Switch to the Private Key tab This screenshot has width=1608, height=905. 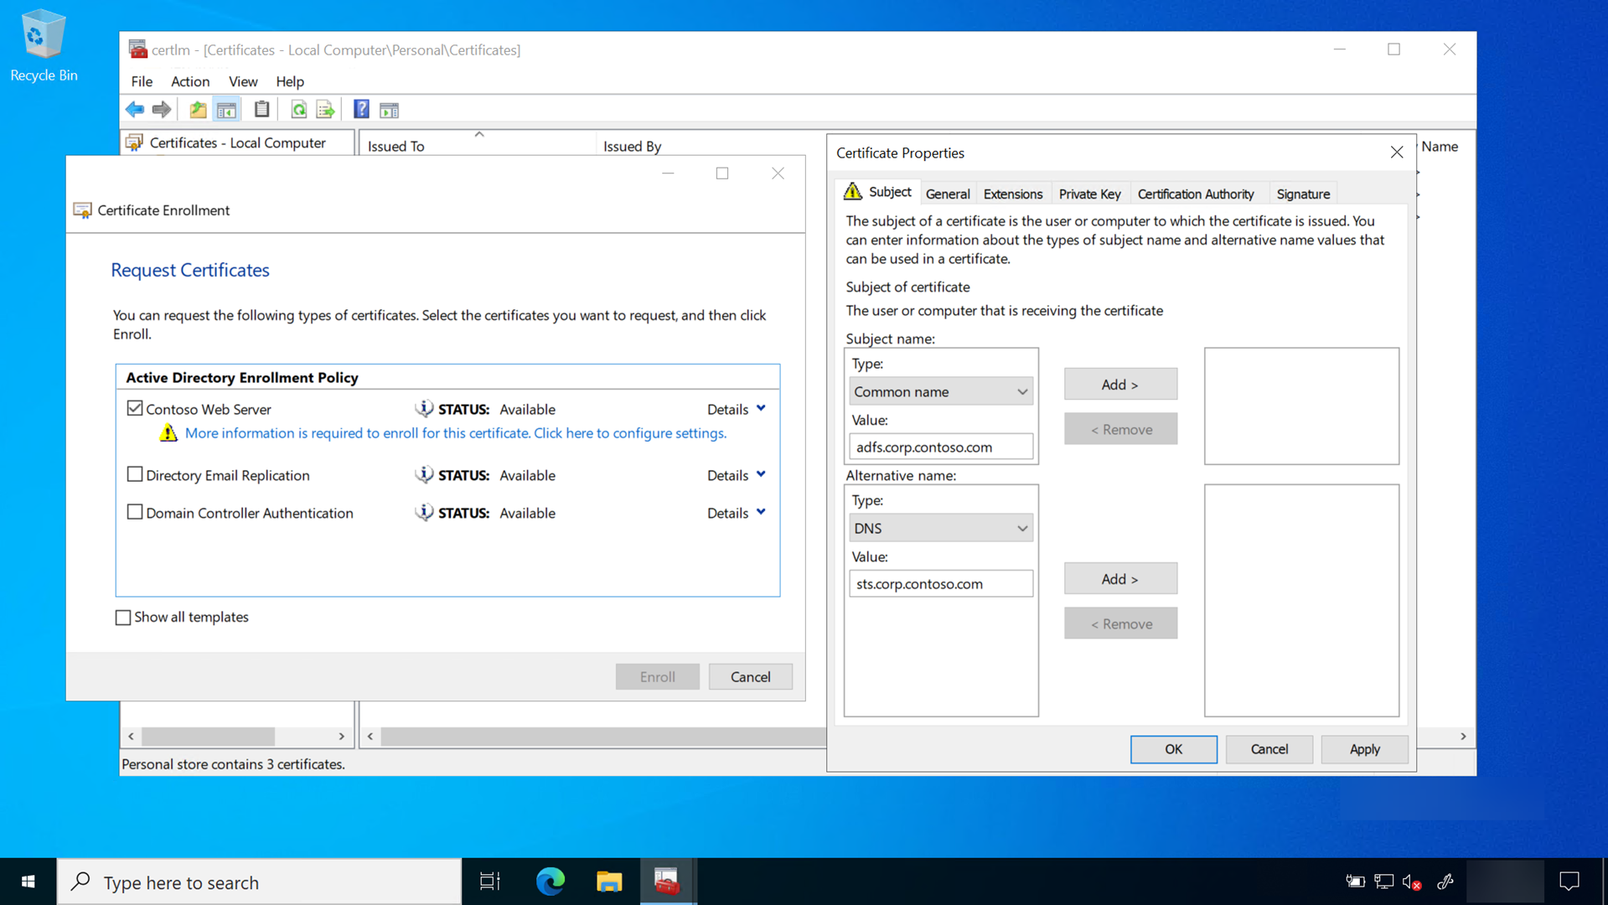[x=1089, y=194]
